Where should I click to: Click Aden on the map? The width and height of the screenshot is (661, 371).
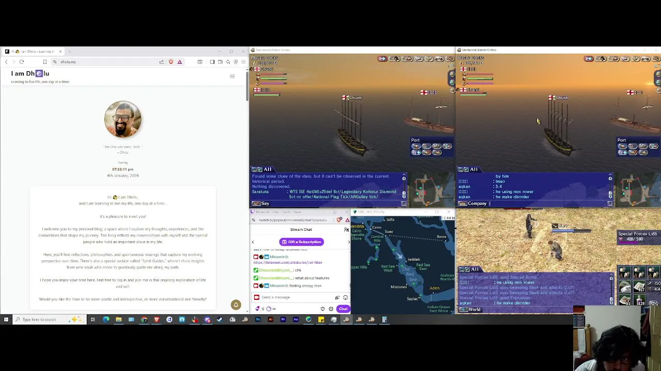(434, 288)
